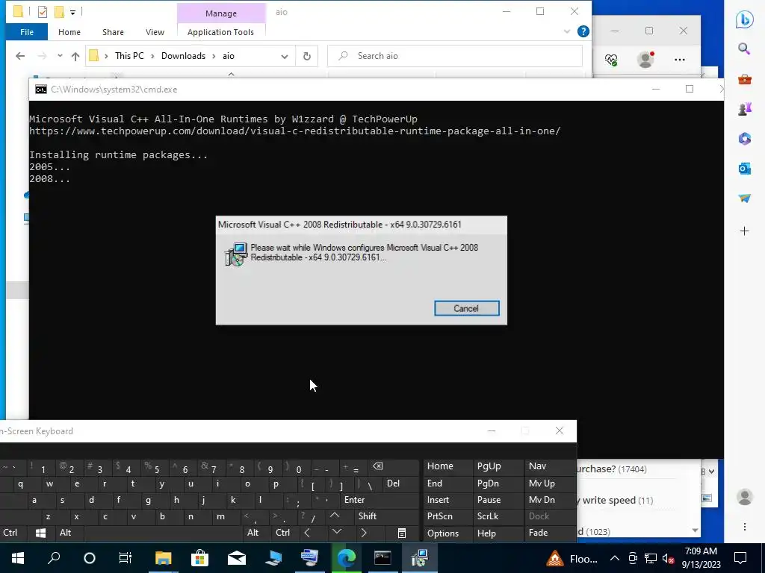This screenshot has height=573, width=765.
Task: Open Edge browser essentials heart icon
Action: click(x=611, y=60)
